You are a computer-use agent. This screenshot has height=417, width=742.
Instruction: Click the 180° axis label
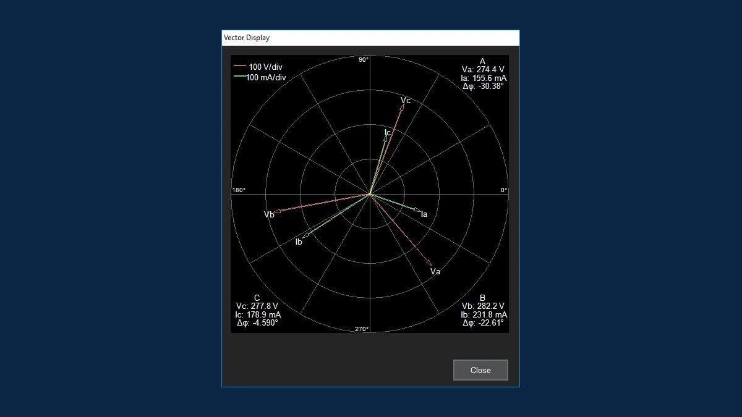coord(239,190)
